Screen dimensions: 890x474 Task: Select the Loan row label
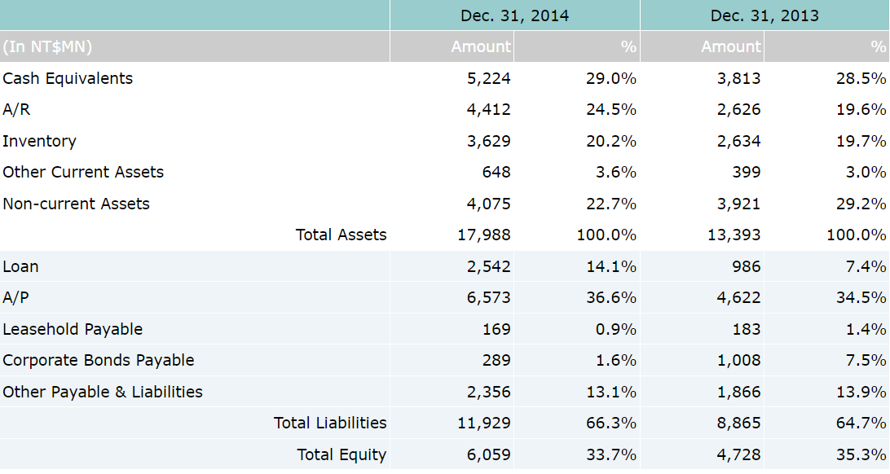pos(20,267)
